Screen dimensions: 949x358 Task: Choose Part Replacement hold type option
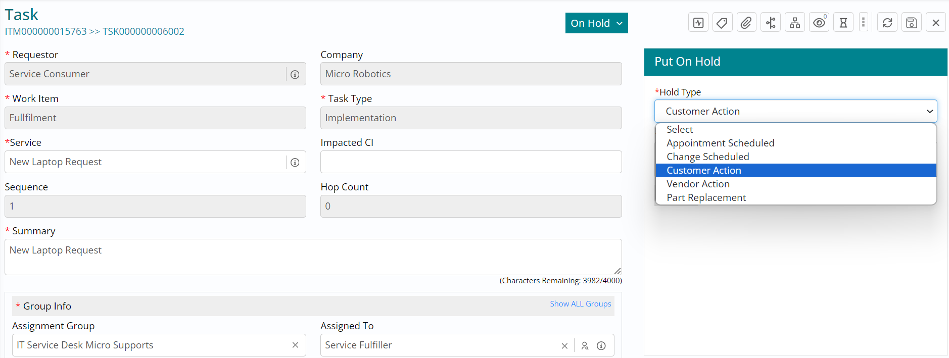706,198
